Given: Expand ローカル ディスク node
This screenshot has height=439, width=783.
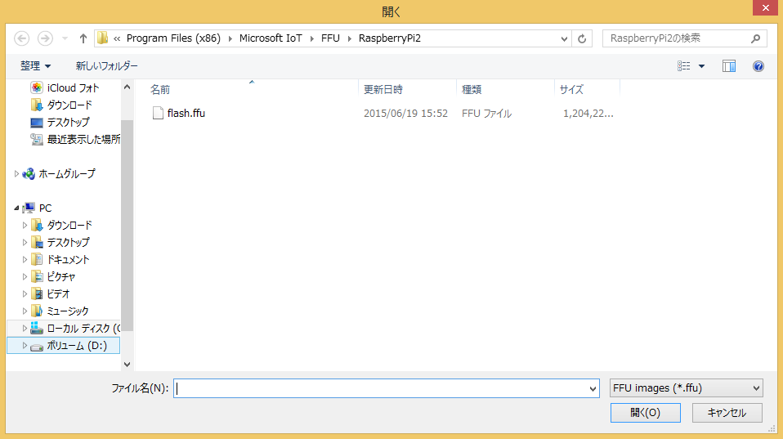Looking at the screenshot, I should pos(25,328).
